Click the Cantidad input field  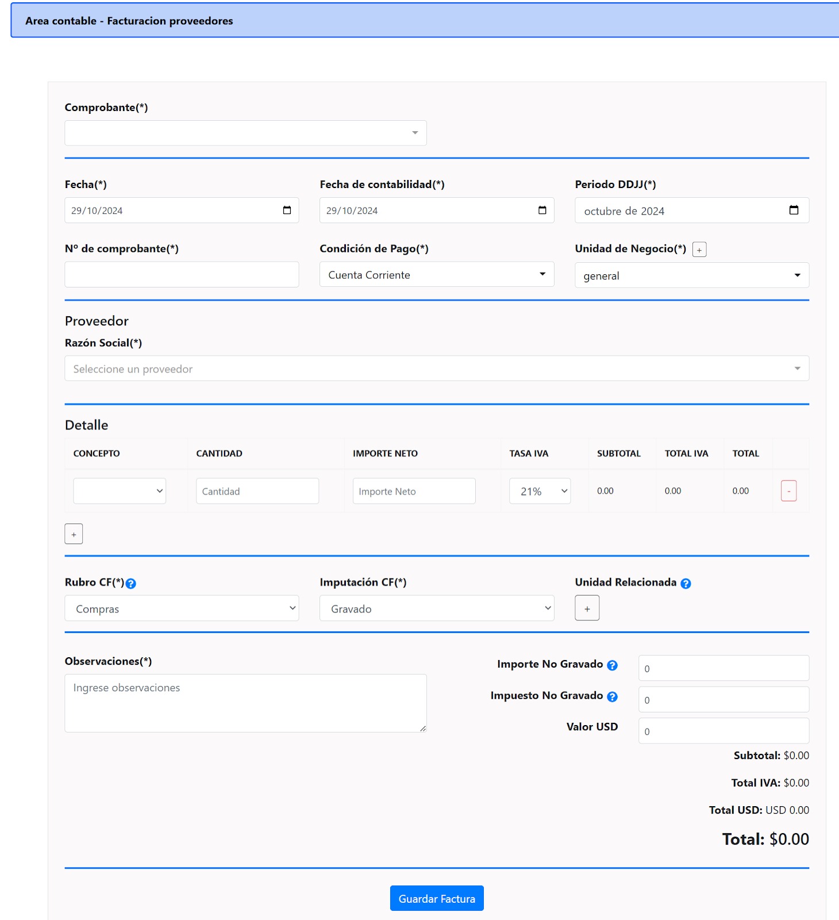257,491
